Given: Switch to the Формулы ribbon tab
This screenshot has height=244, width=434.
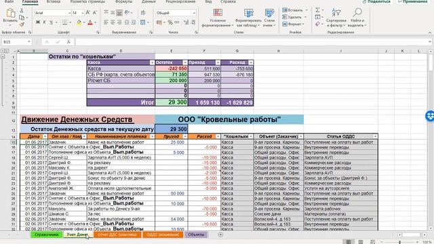Looking at the screenshot, I should tap(123, 1).
